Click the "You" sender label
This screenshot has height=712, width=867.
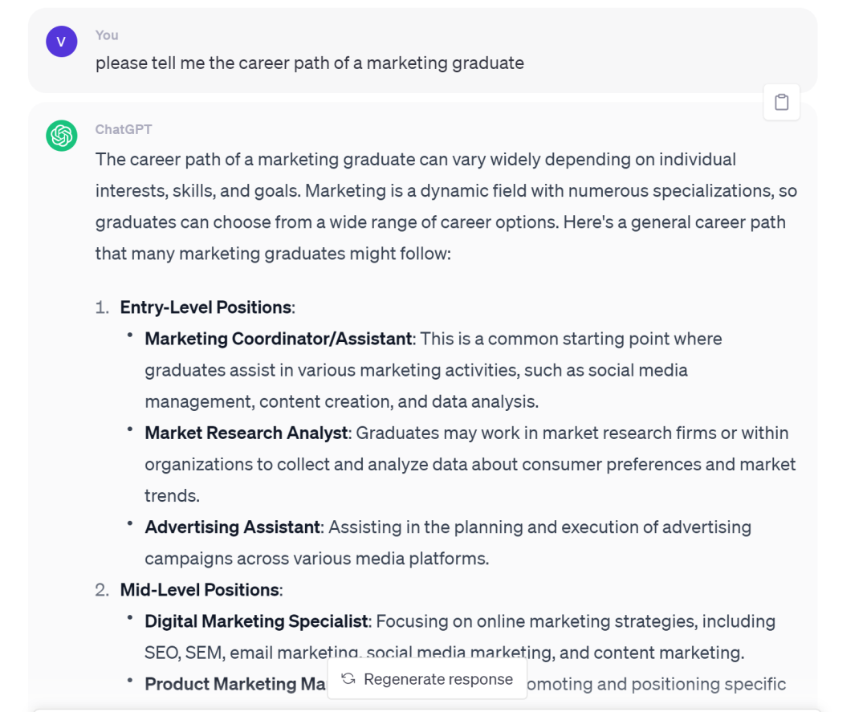coord(107,35)
